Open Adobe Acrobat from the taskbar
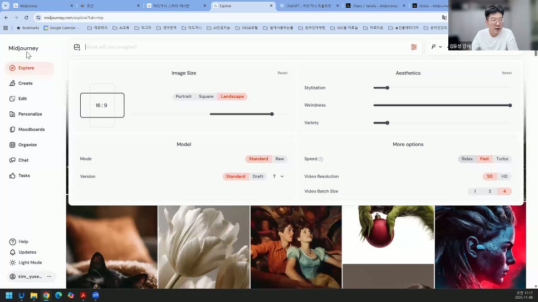This screenshot has width=538, height=302. pyautogui.click(x=83, y=295)
